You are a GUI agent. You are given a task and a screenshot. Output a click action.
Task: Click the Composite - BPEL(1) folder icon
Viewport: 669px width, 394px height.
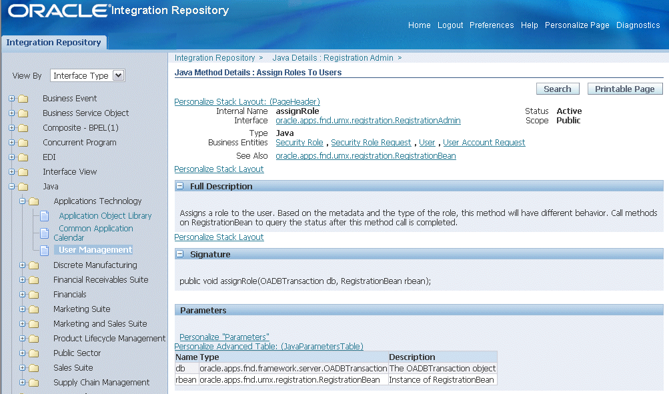23,128
